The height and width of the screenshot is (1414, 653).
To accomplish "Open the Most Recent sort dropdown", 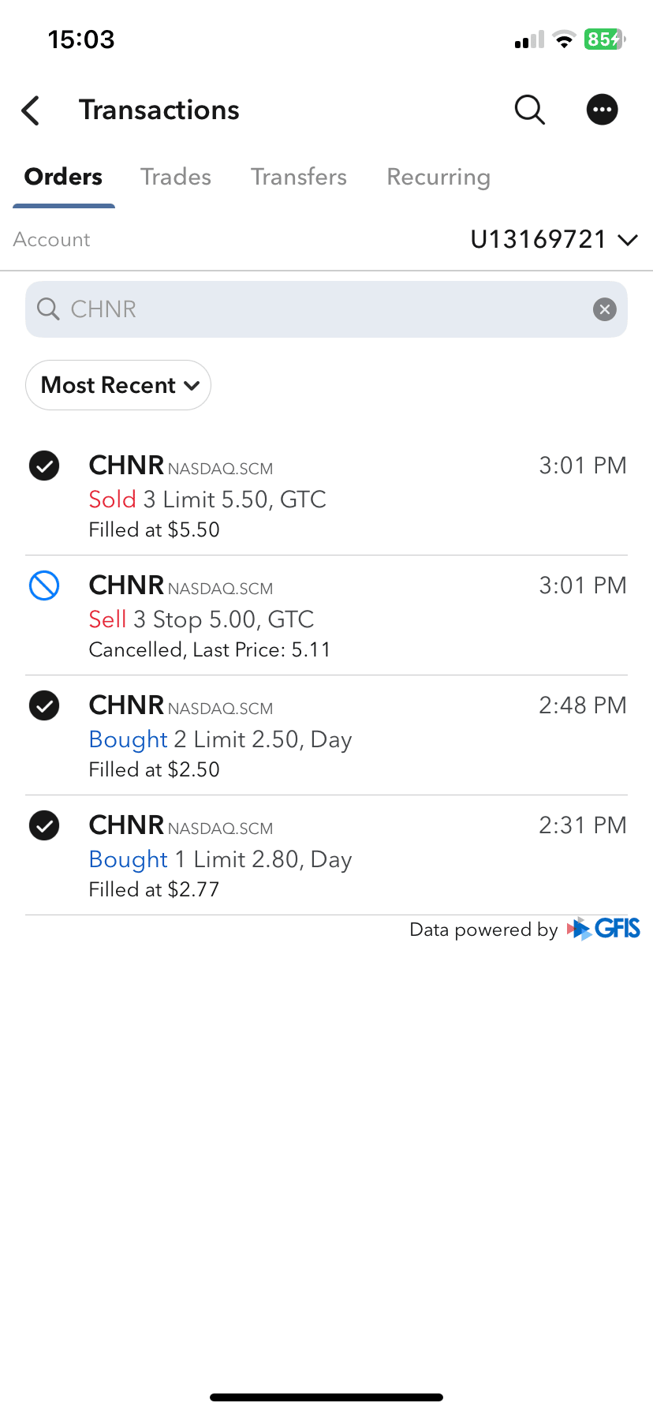I will click(118, 385).
